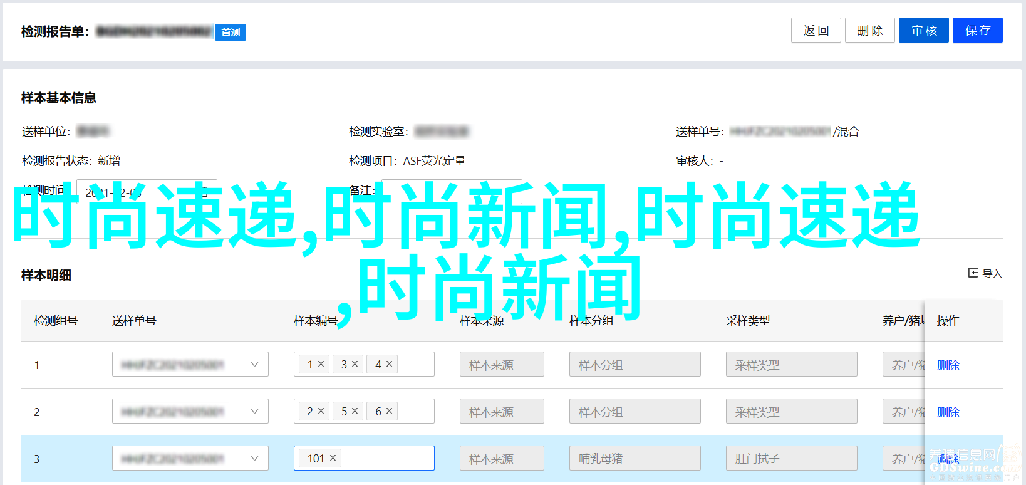Remove sample tag 2 in row 2

coord(321,410)
